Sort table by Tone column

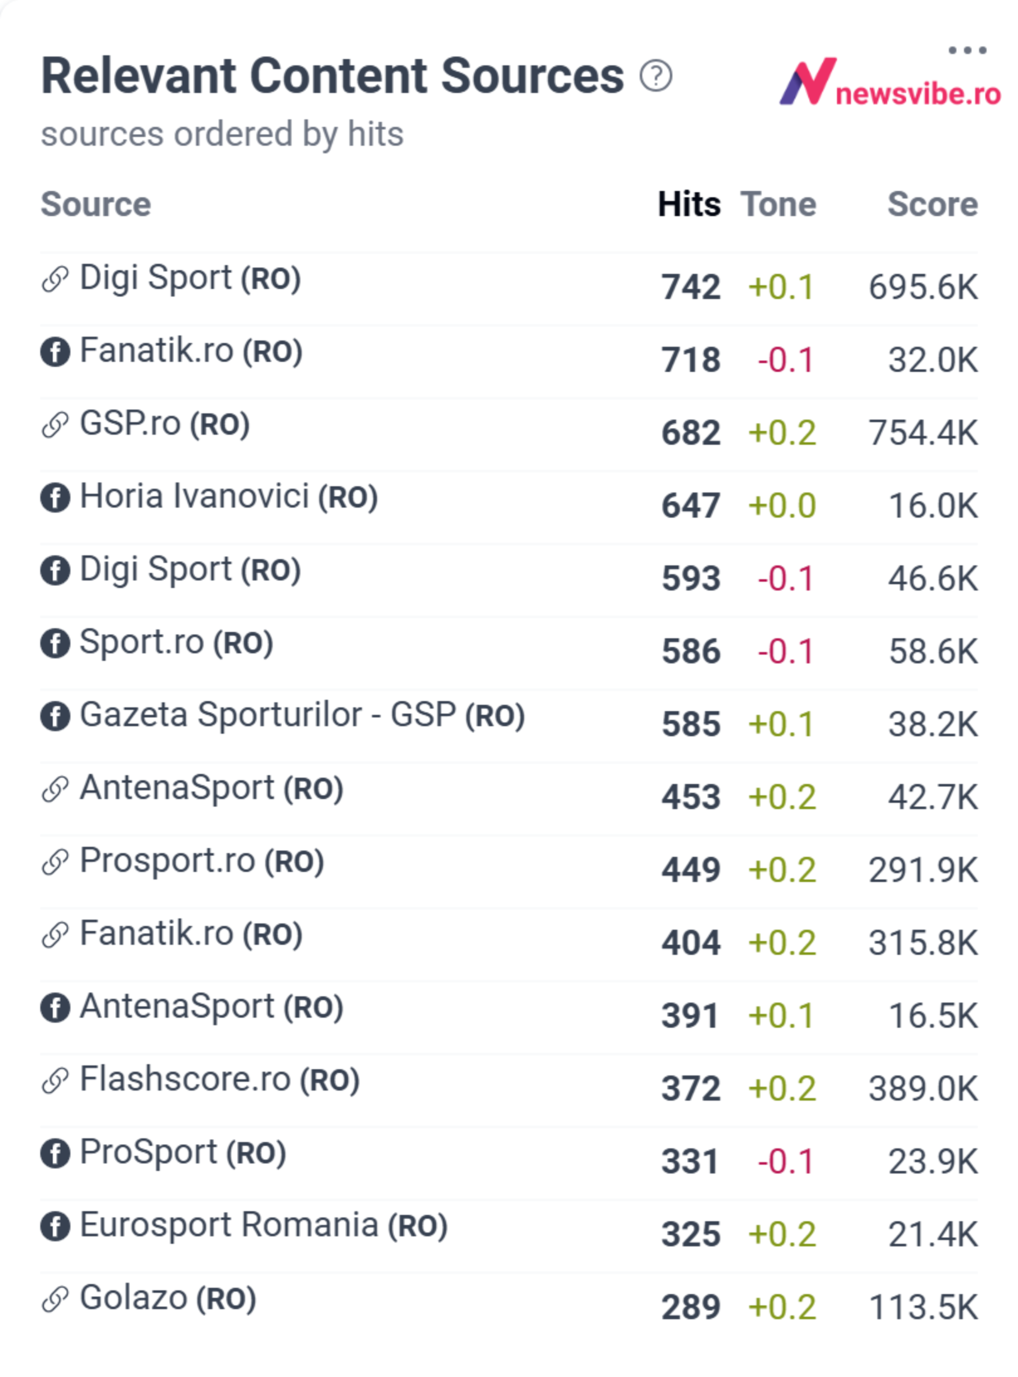coord(779,204)
